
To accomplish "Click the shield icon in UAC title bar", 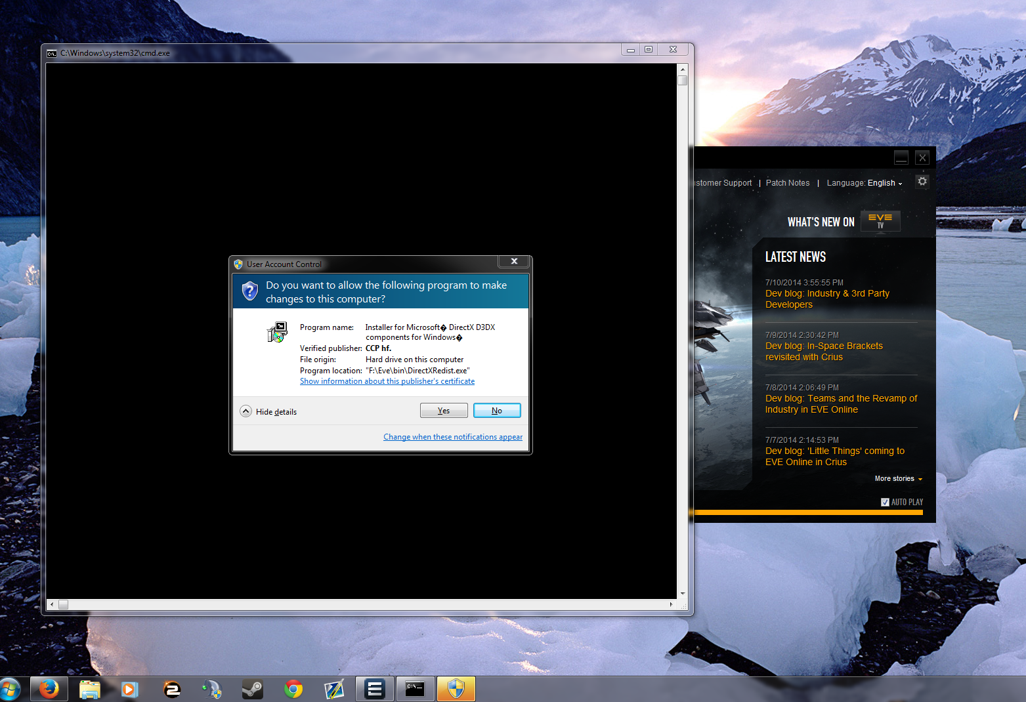I will coord(238,264).
